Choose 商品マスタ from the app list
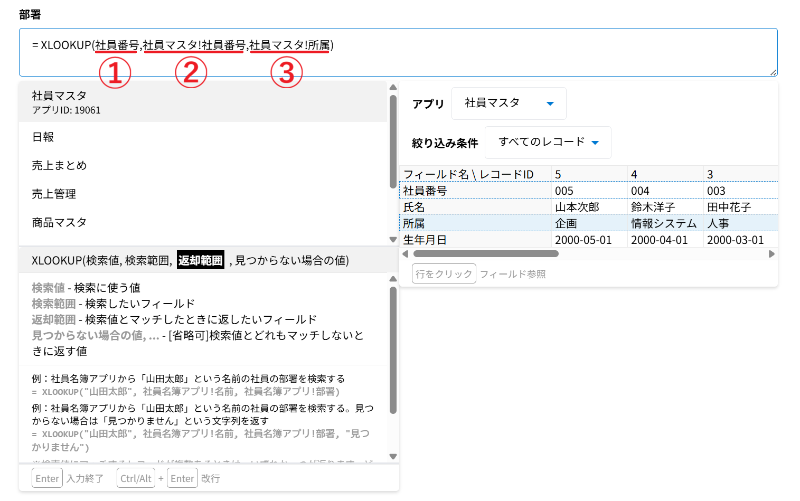The width and height of the screenshot is (800, 501). click(59, 223)
